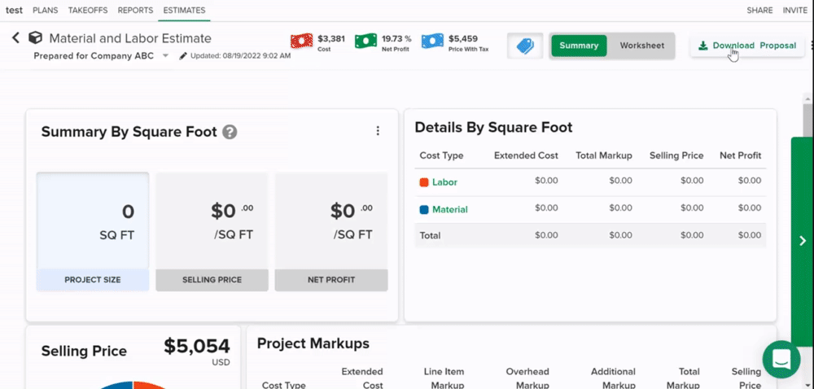
Task: Click the Net Profit header in Details table
Action: (x=740, y=155)
